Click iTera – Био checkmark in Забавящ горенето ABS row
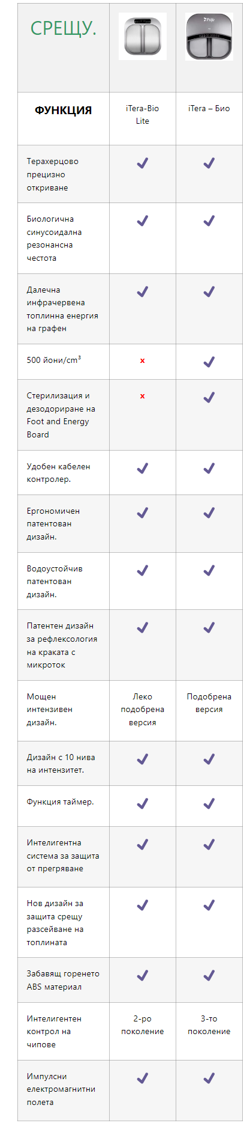247x1123 pixels. (x=209, y=976)
